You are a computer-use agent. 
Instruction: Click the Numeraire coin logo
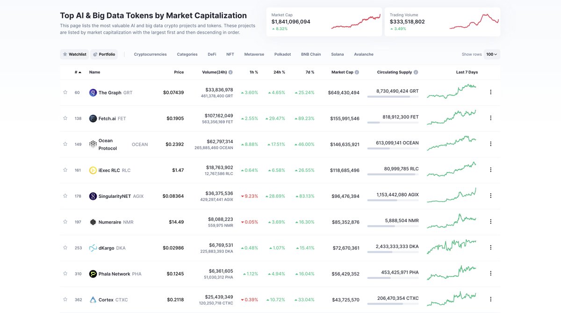93,222
